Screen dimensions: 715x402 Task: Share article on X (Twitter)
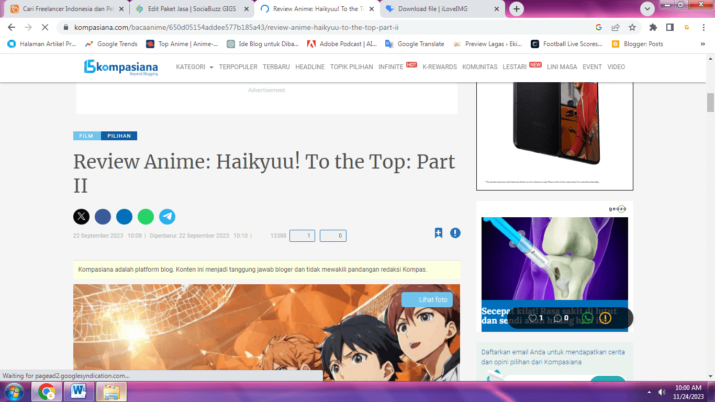click(81, 217)
